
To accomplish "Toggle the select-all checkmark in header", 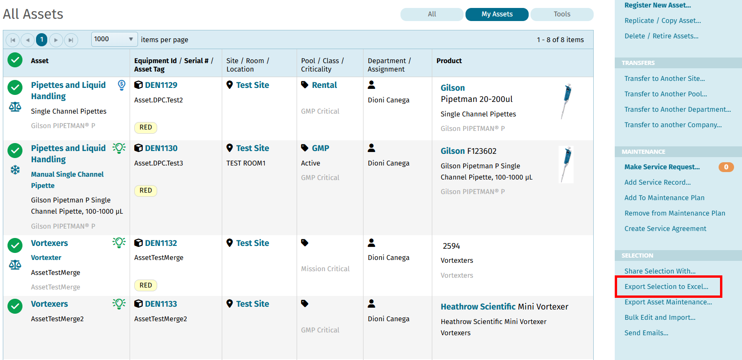I will coord(15,60).
